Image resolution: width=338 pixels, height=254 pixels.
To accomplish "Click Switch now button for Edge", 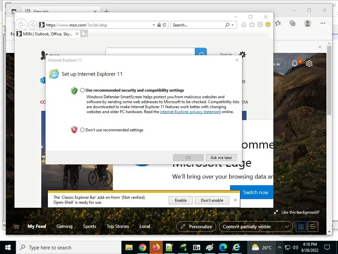I will point(252,192).
